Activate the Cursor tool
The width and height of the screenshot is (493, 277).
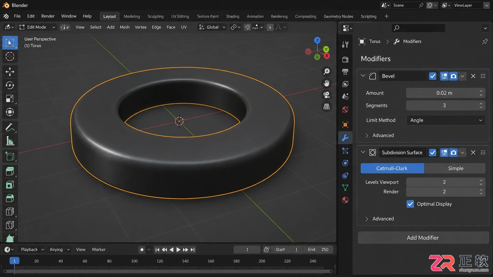pos(10,56)
